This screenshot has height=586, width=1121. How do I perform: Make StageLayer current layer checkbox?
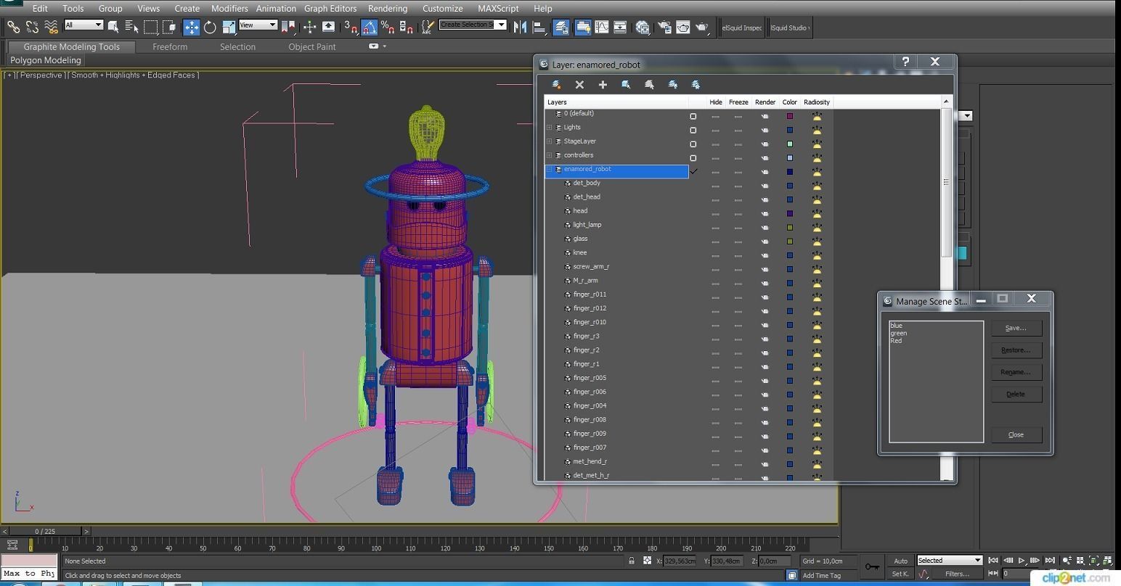point(693,144)
